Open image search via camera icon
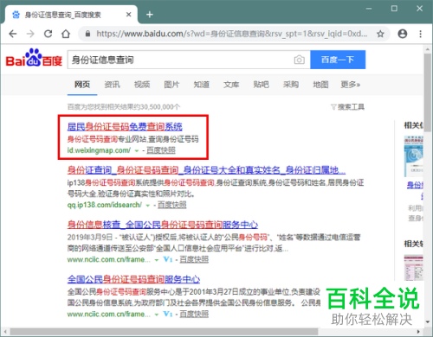 click(x=300, y=60)
